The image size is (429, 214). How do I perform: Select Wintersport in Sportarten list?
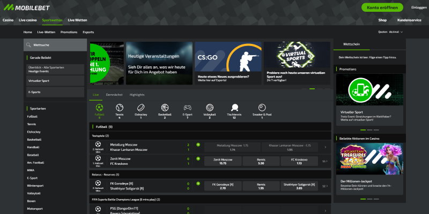coord(35,186)
